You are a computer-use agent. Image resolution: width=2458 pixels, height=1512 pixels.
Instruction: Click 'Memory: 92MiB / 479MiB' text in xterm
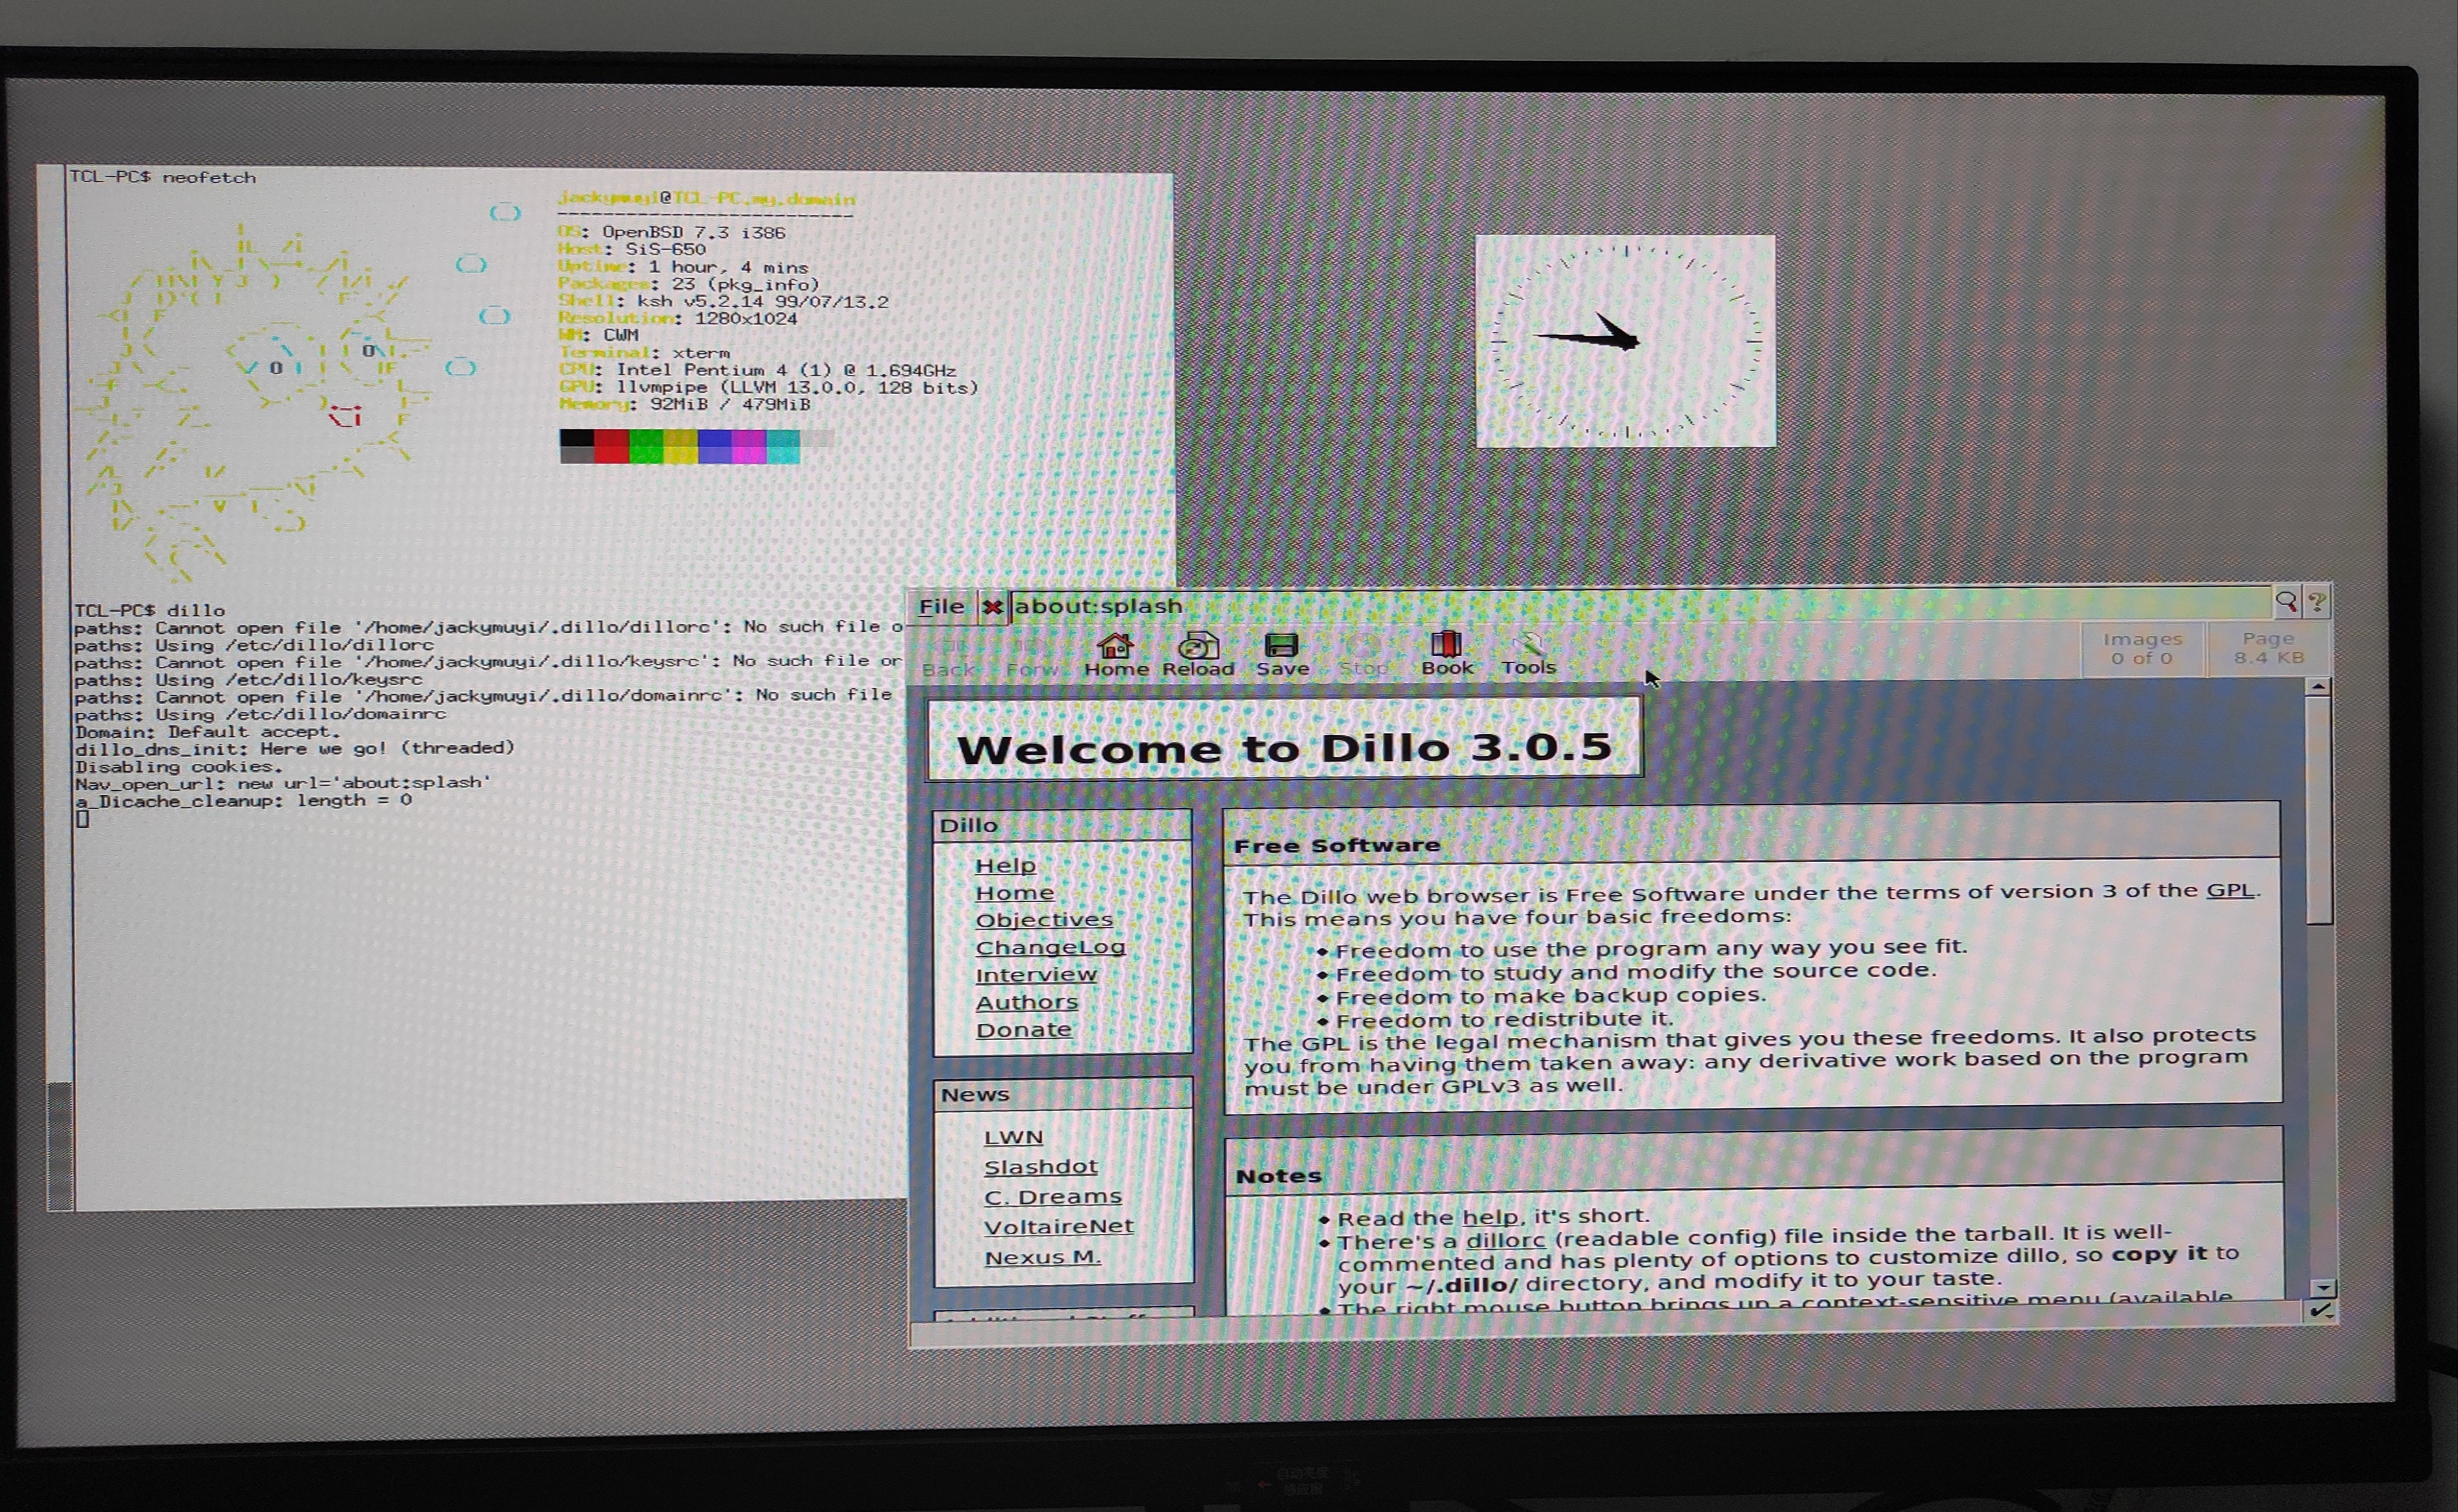click(684, 404)
